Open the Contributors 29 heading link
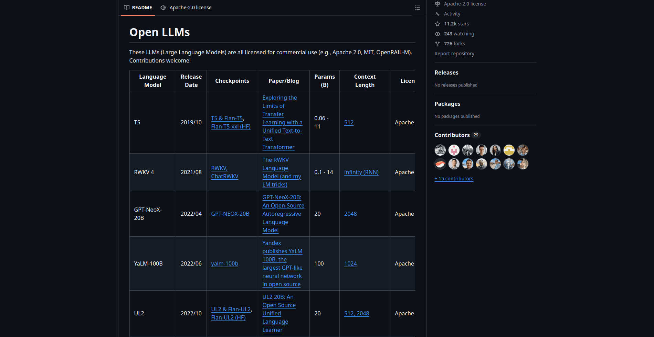This screenshot has height=337, width=654. (x=457, y=135)
